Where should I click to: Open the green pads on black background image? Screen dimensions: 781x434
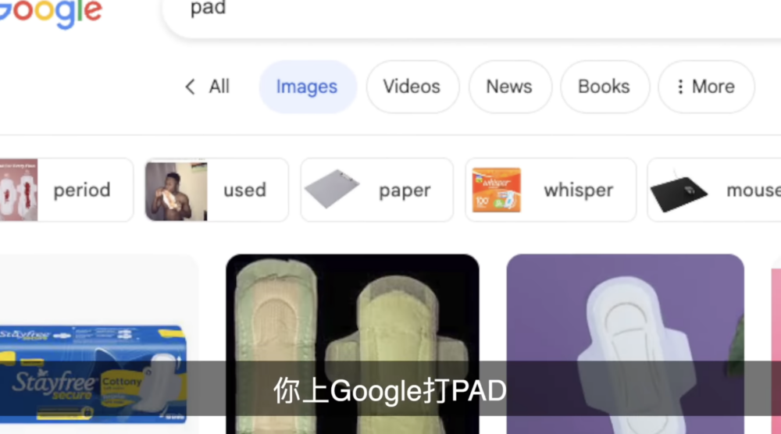coord(352,328)
